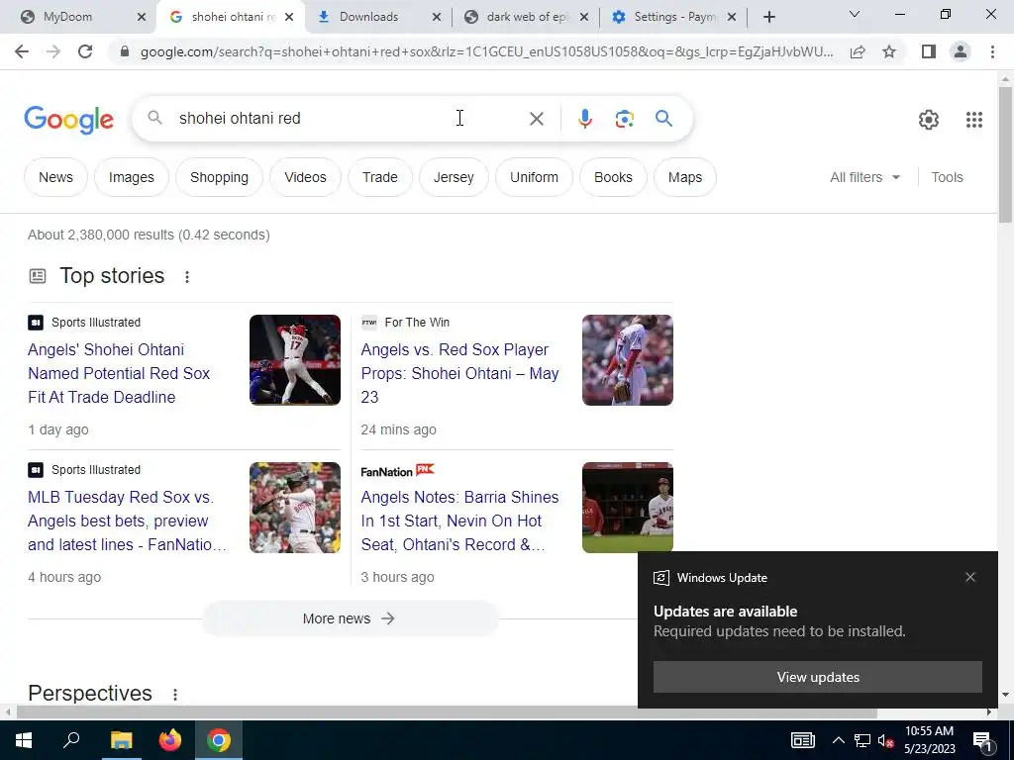
Task: Reload the Google search page
Action: (x=85, y=51)
